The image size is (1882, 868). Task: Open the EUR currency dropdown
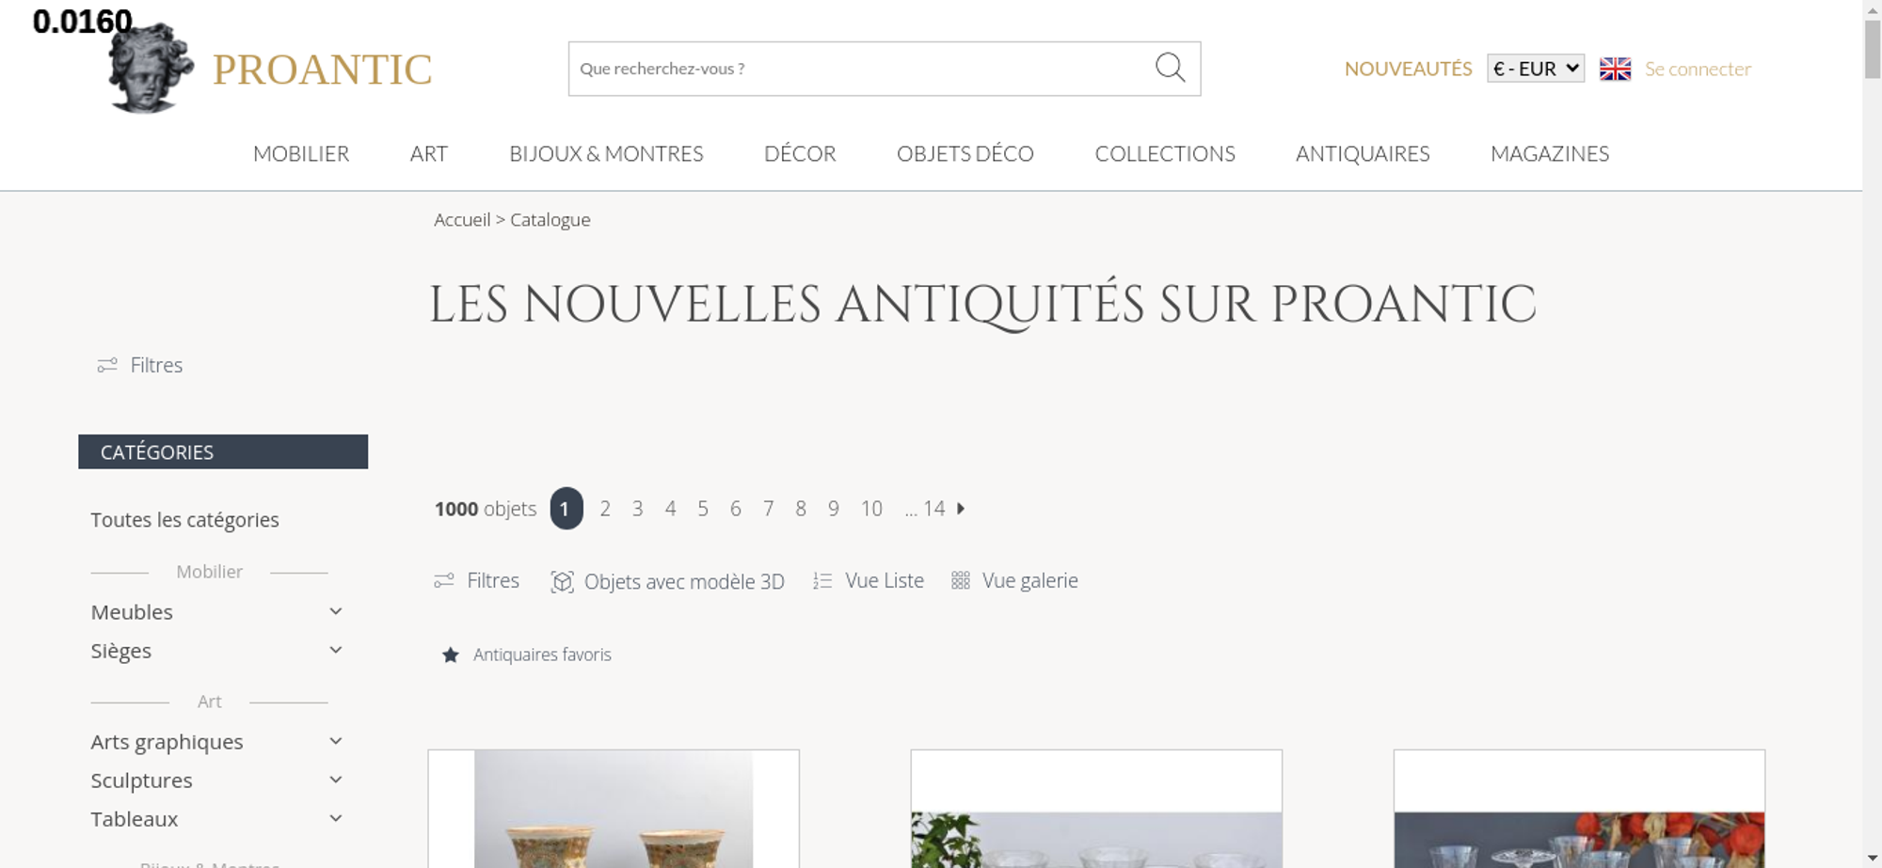1535,69
